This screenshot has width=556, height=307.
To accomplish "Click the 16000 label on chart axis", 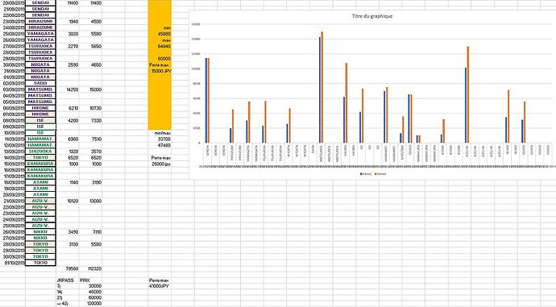I will (196, 24).
